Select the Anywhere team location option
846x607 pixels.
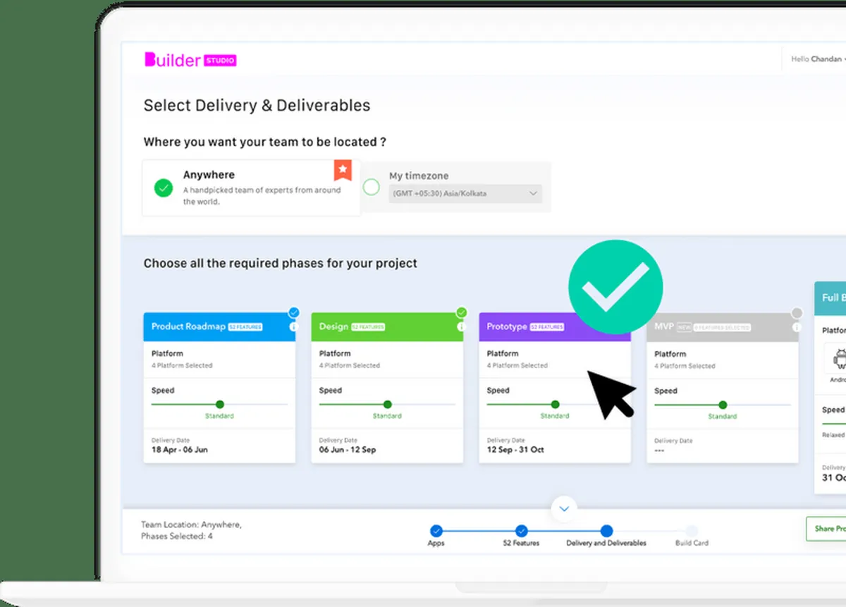(164, 188)
